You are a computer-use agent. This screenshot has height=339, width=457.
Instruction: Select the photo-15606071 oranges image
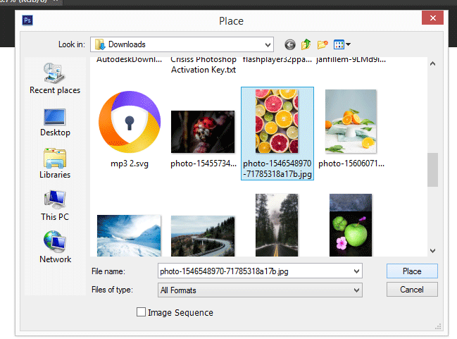(351, 129)
